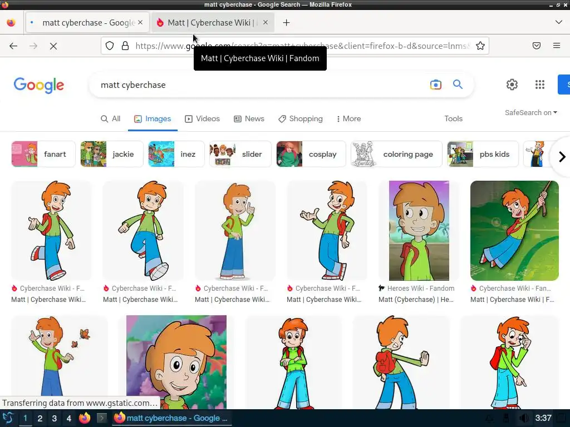Open the More search categories menu
570x427 pixels.
(348, 119)
